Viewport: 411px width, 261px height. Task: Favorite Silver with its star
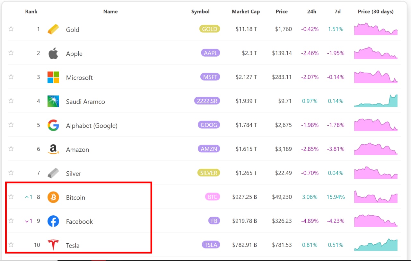point(11,173)
